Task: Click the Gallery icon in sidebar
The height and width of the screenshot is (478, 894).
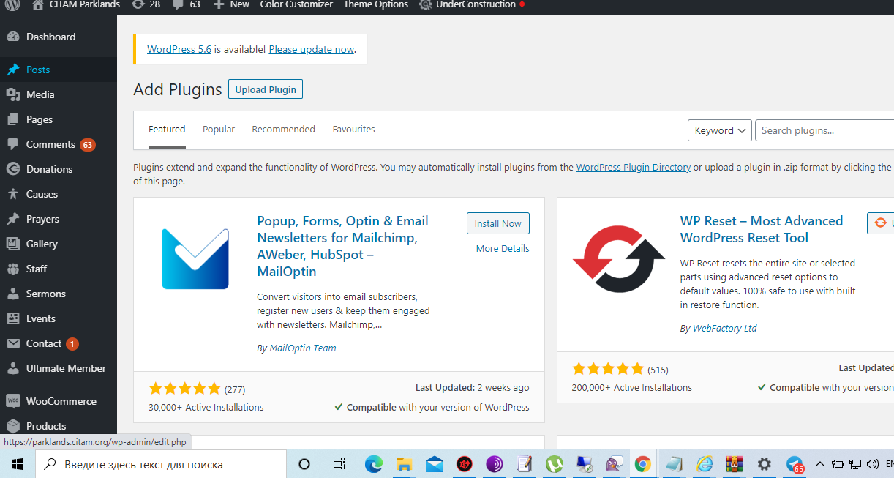Action: (x=12, y=244)
